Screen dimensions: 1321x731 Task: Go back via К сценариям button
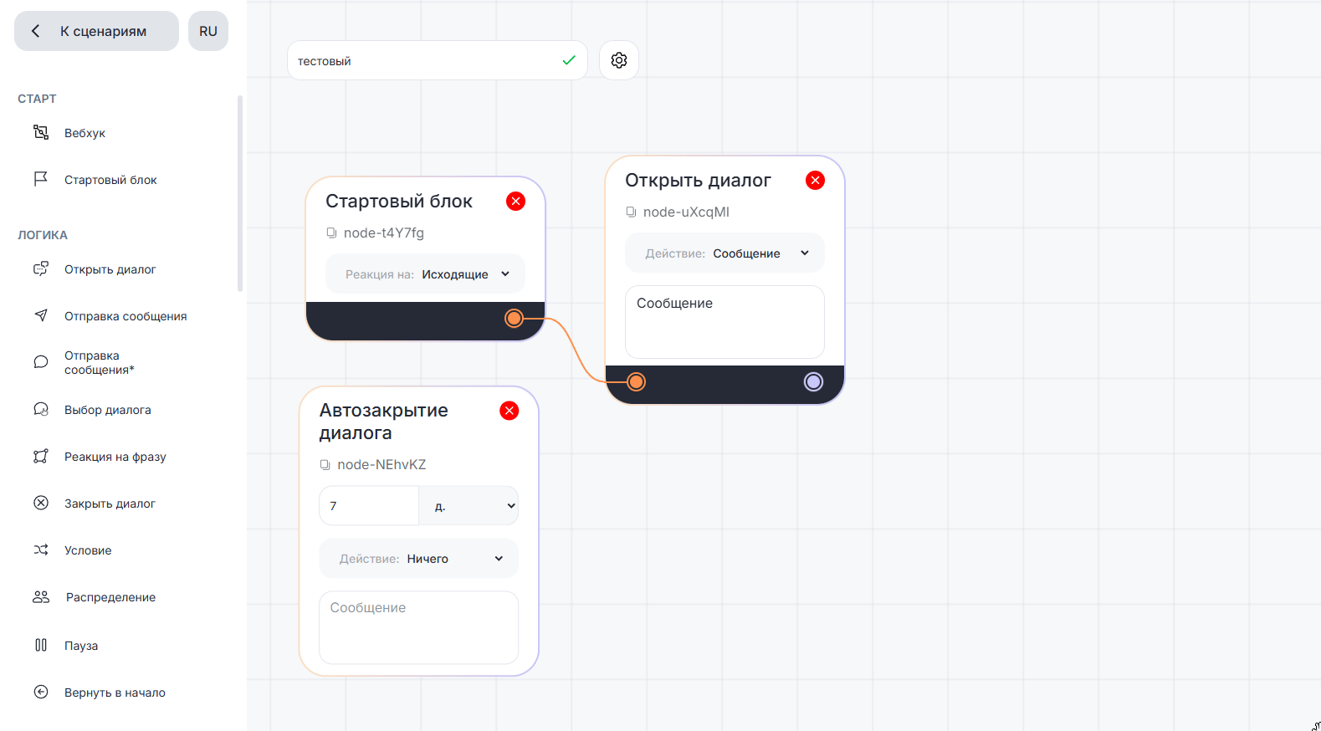(96, 31)
